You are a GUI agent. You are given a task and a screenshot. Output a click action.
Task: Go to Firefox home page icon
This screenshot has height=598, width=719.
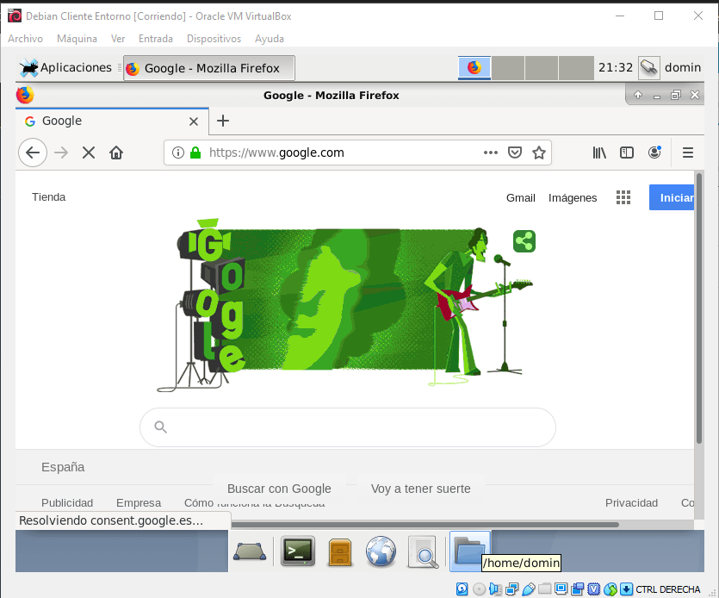116,153
